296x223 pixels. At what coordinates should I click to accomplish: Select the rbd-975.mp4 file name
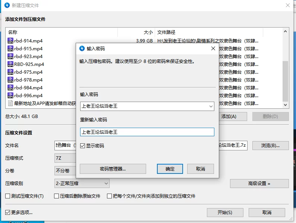coord(28,72)
